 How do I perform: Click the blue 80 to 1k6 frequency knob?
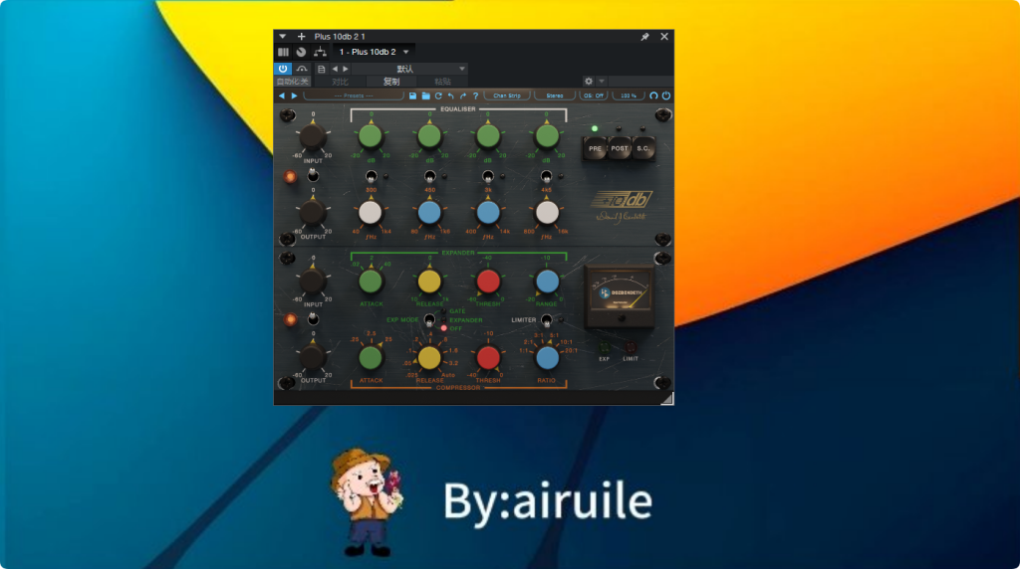(x=429, y=213)
